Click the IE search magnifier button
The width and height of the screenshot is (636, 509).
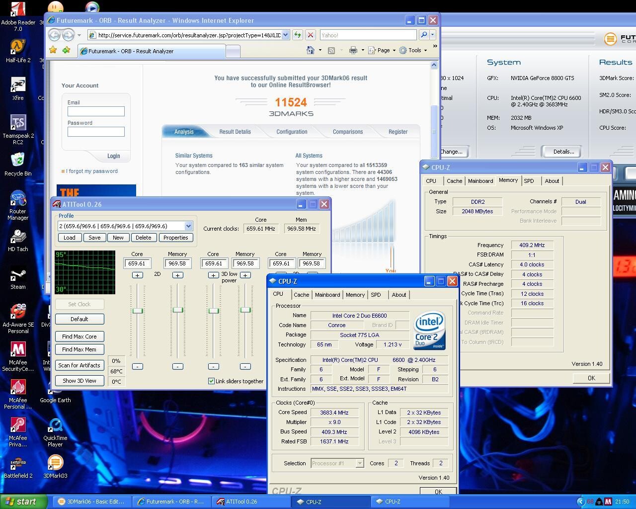click(x=423, y=35)
